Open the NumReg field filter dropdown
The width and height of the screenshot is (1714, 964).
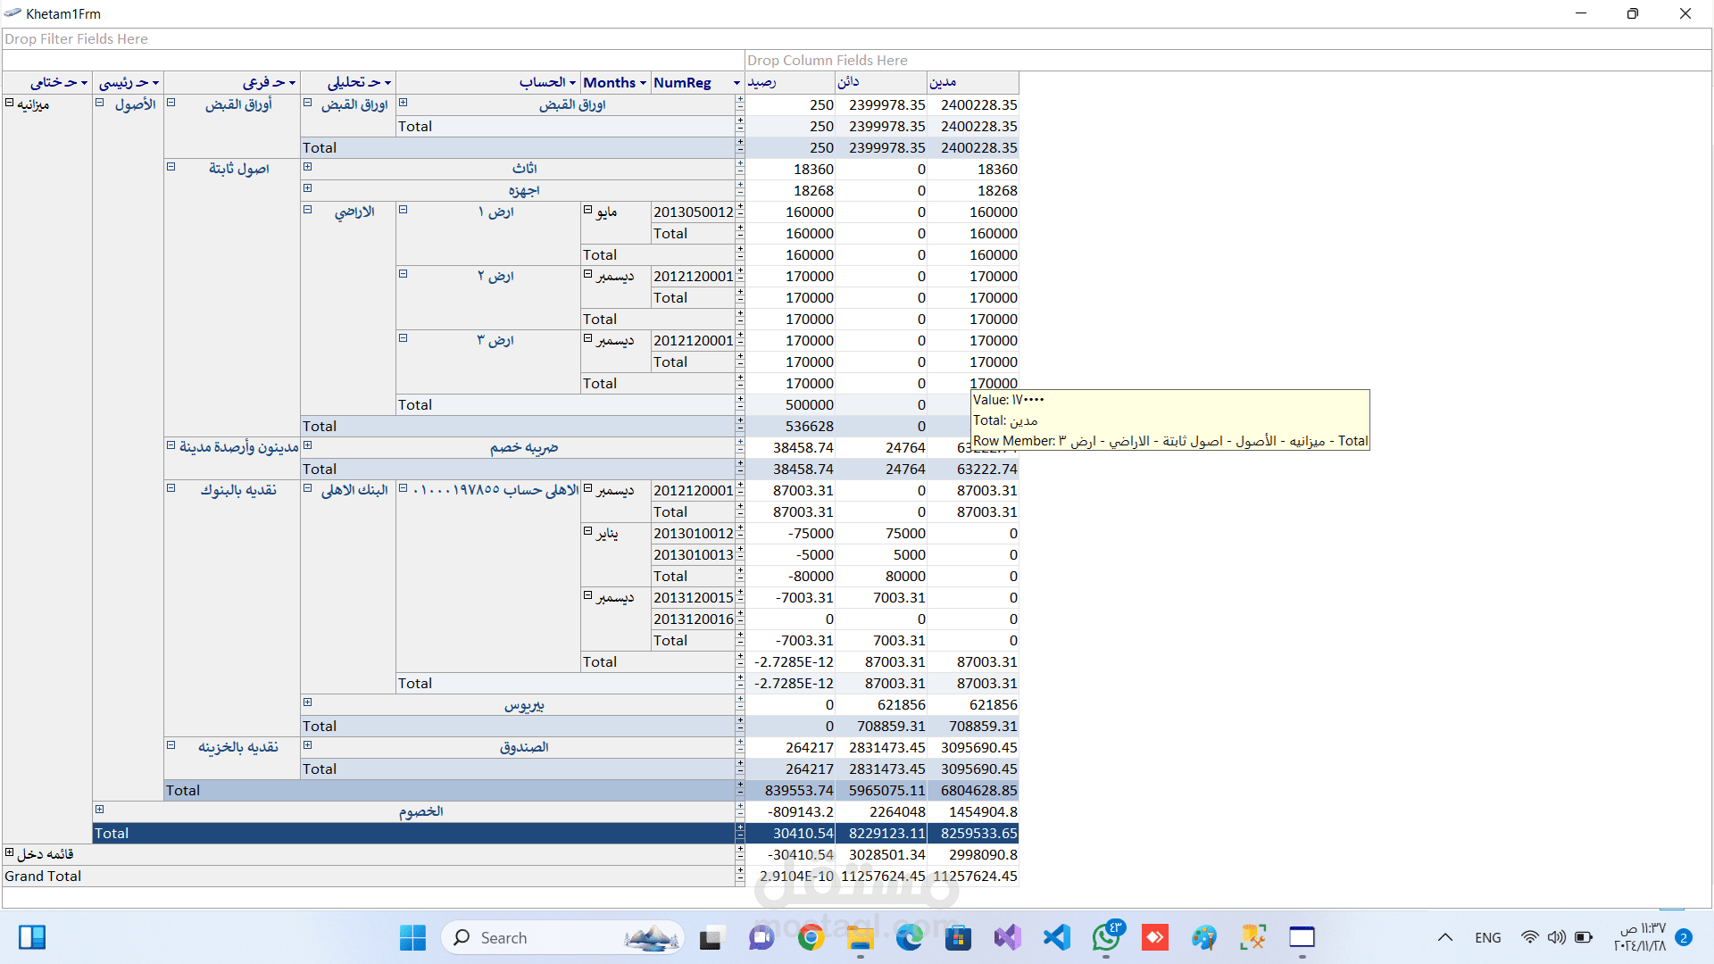click(x=736, y=83)
